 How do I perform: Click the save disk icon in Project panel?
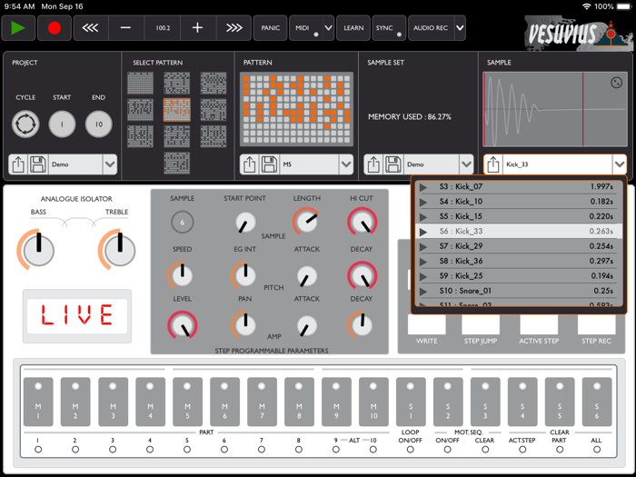(38, 164)
